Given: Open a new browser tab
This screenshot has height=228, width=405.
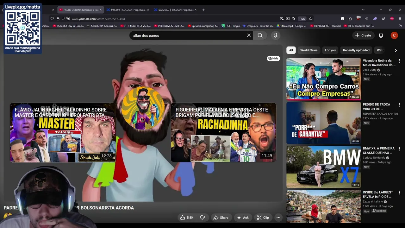Looking at the screenshot, I should click(203, 10).
